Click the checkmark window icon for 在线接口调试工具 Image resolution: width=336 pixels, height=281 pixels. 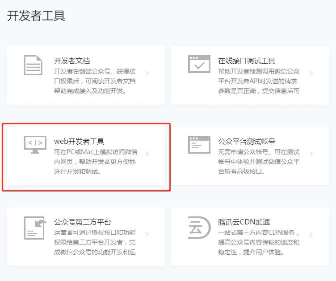click(199, 65)
